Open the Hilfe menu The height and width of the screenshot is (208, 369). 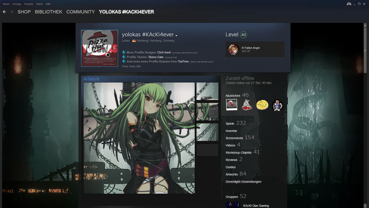pyautogui.click(x=48, y=4)
